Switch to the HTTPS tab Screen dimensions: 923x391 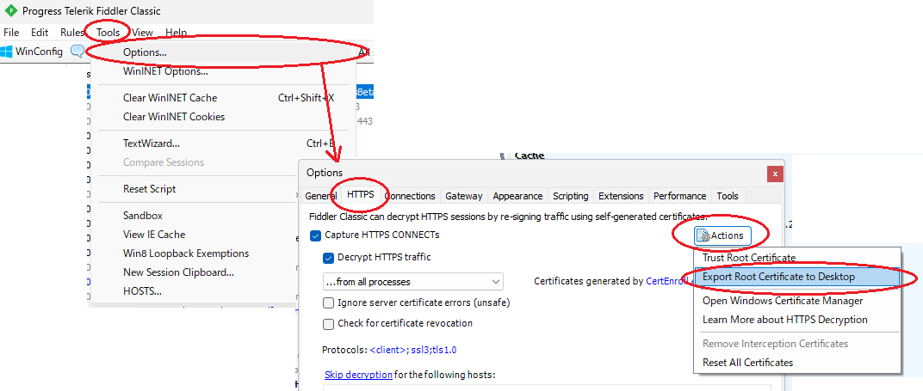(x=360, y=194)
